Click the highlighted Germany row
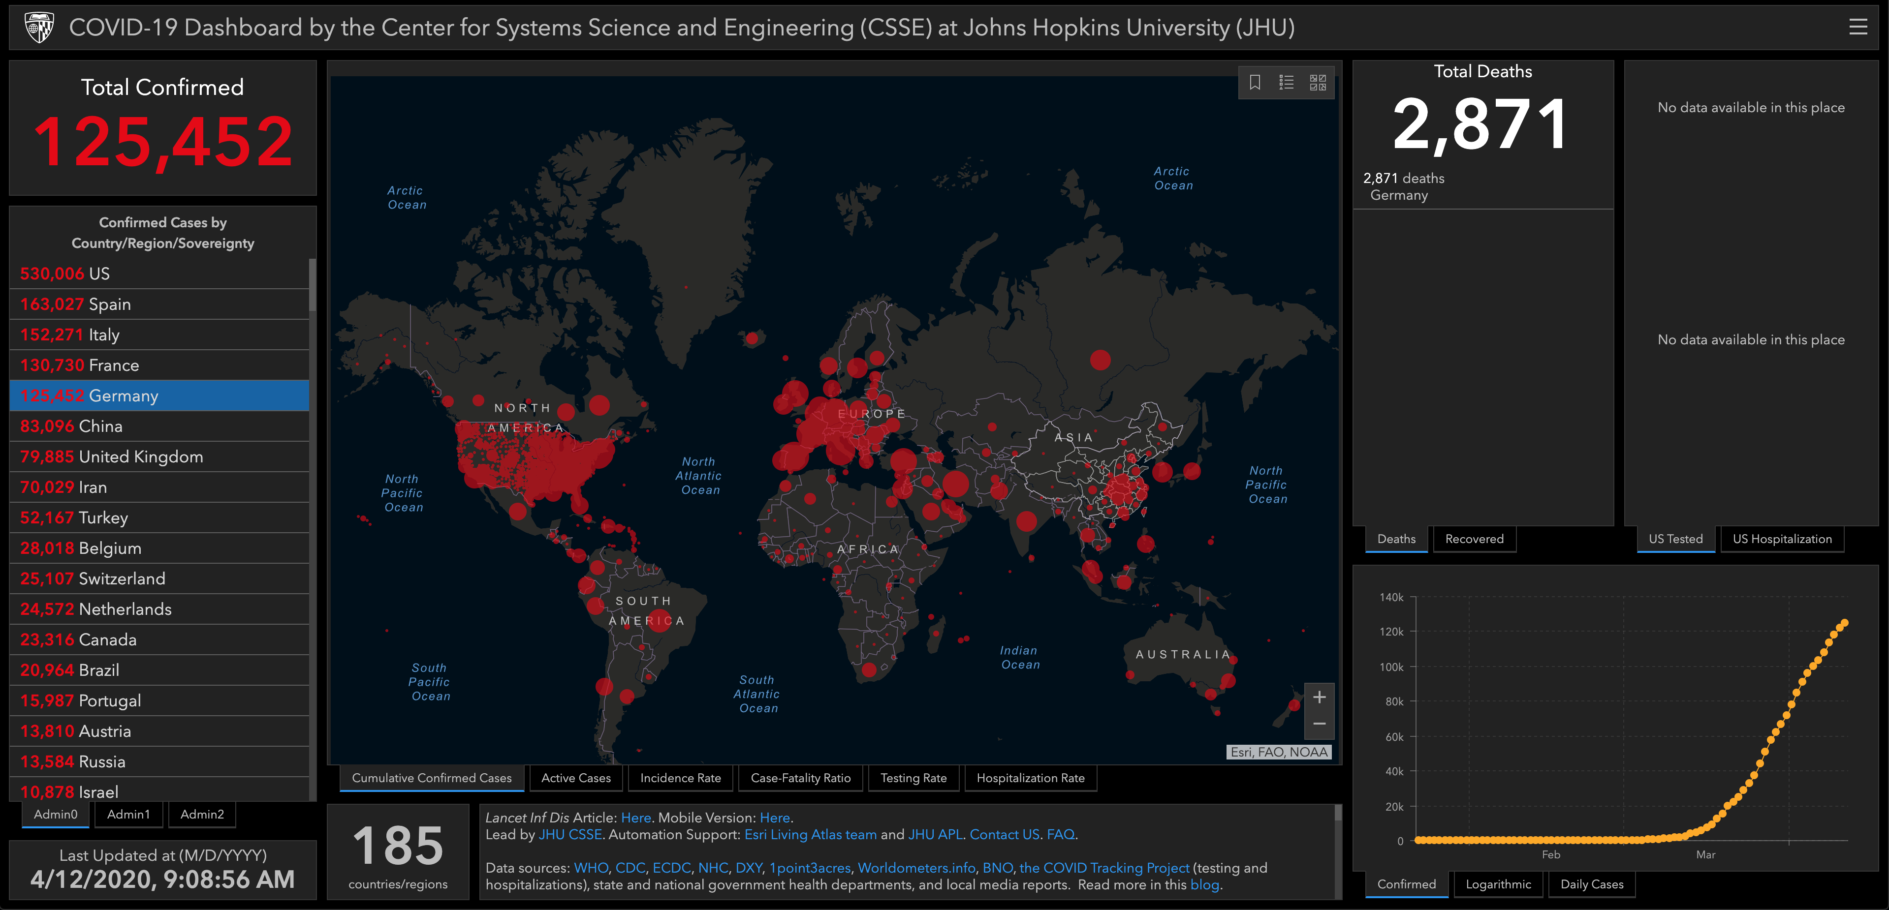The height and width of the screenshot is (910, 1889). coord(159,395)
